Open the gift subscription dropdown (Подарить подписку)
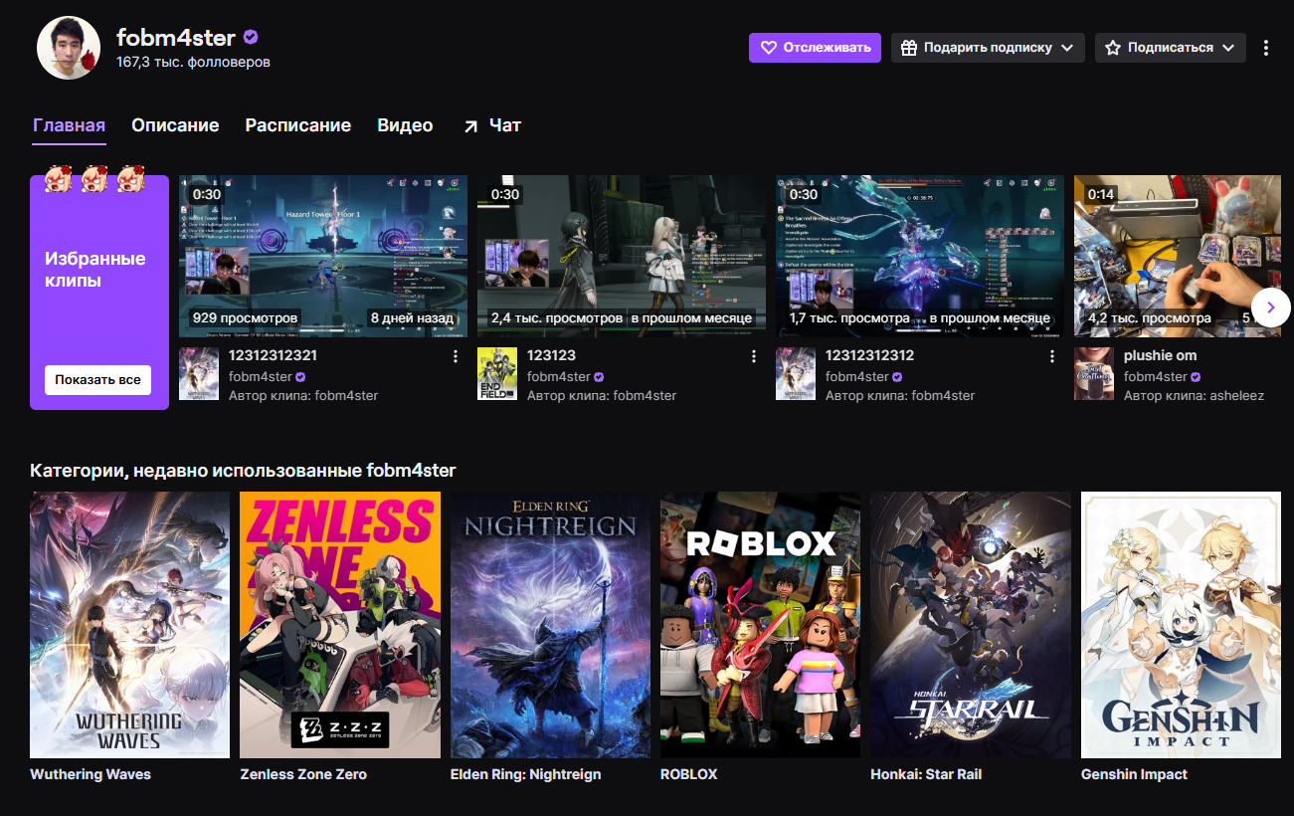 (988, 48)
